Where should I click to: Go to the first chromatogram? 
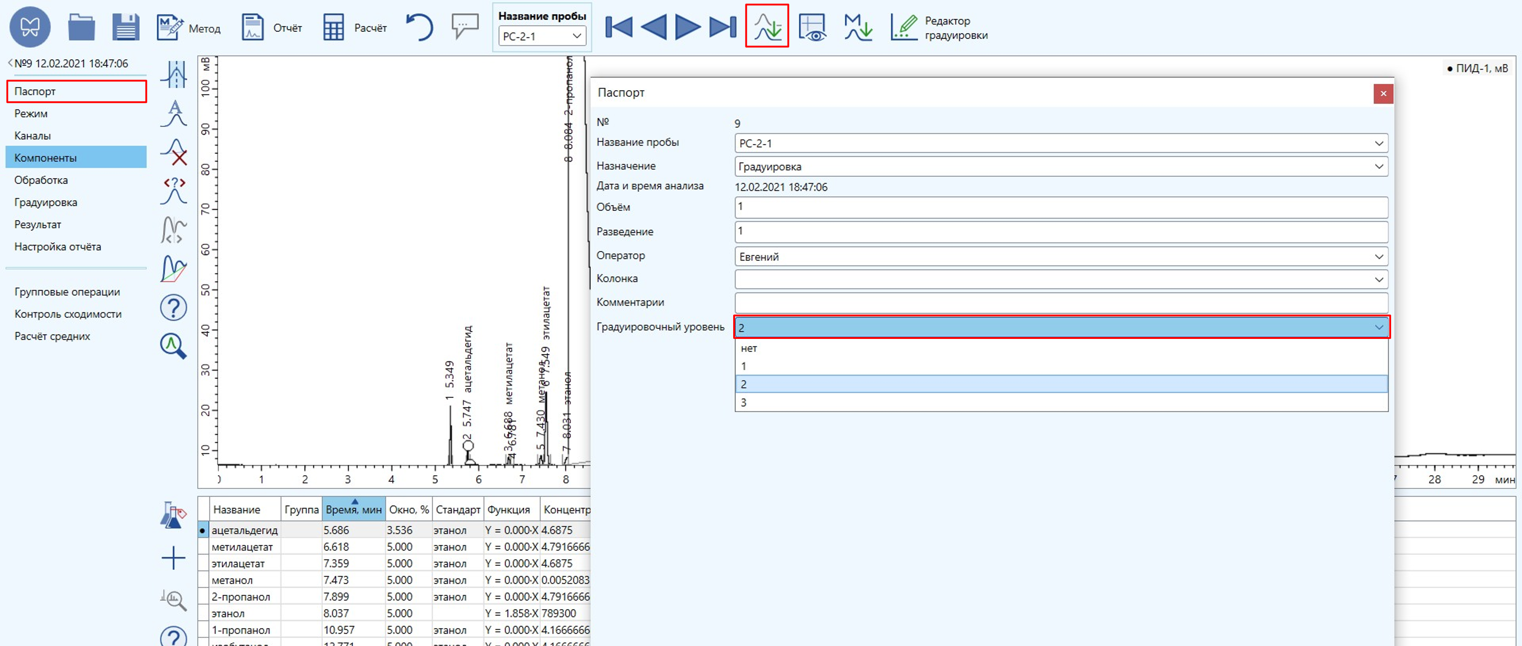tap(619, 27)
